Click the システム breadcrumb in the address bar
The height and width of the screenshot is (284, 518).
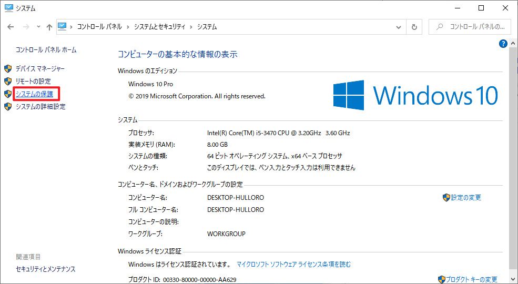click(207, 27)
